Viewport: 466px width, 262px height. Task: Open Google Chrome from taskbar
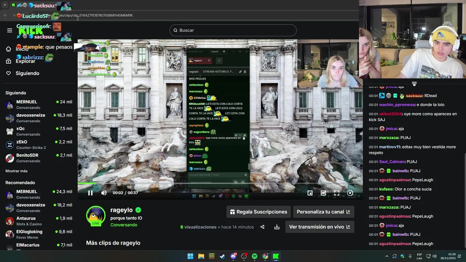pos(265,256)
